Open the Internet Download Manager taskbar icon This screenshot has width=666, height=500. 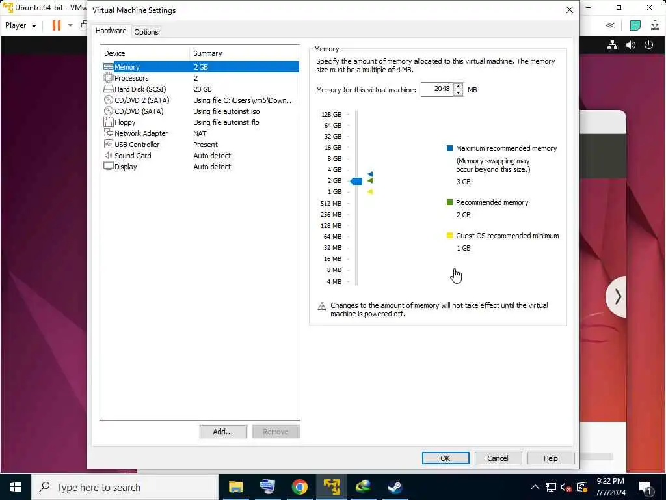point(363,487)
